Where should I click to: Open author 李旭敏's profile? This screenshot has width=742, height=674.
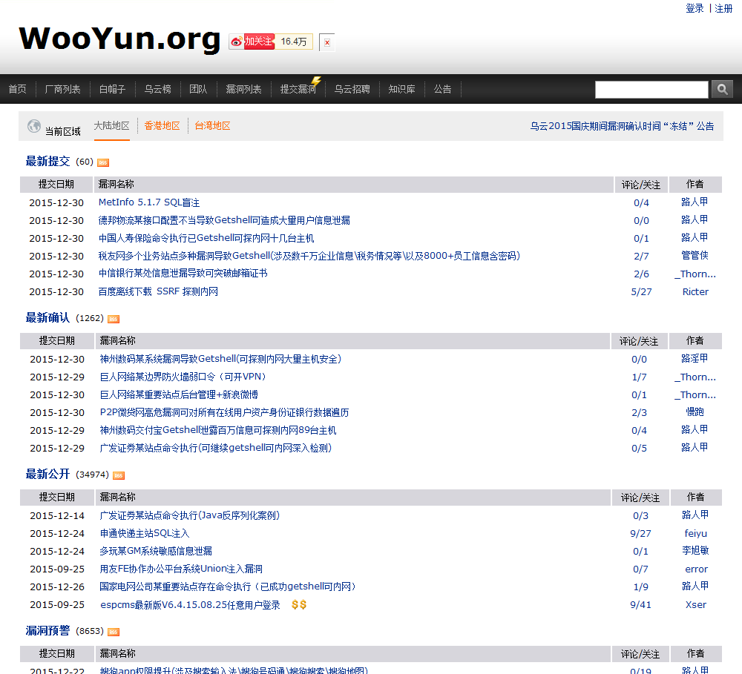tap(695, 551)
